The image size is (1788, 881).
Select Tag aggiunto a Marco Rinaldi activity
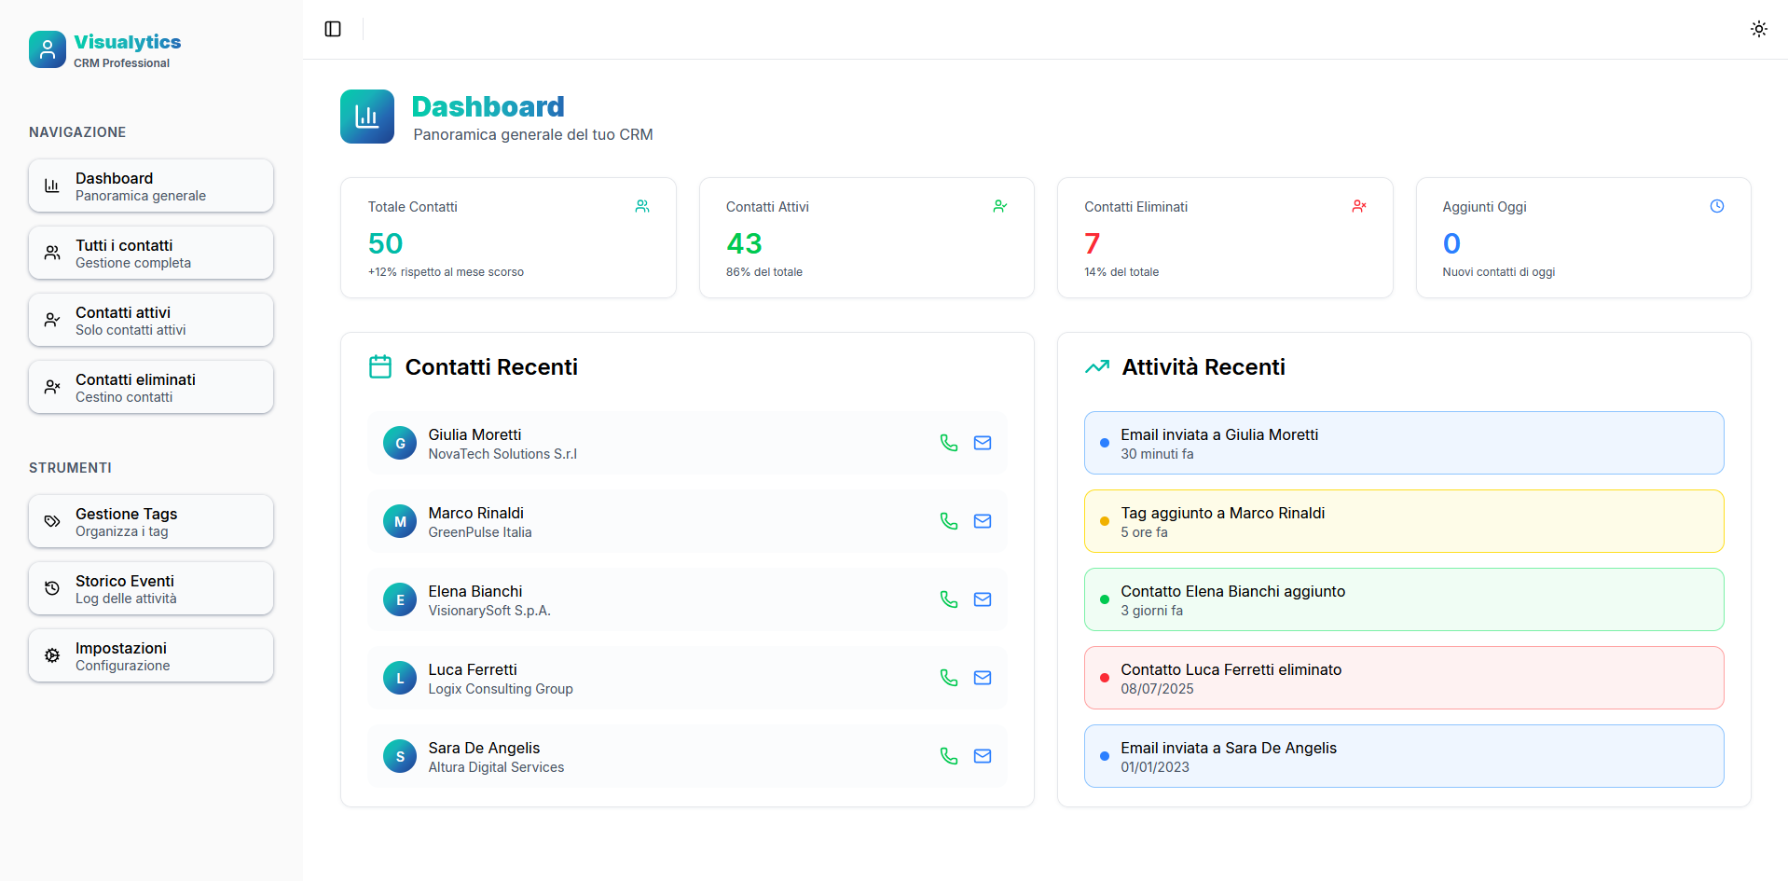pos(1403,521)
